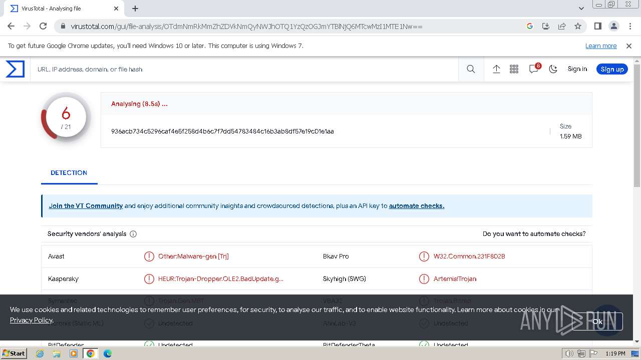
Task: Select the DETECTION tab
Action: click(69, 172)
